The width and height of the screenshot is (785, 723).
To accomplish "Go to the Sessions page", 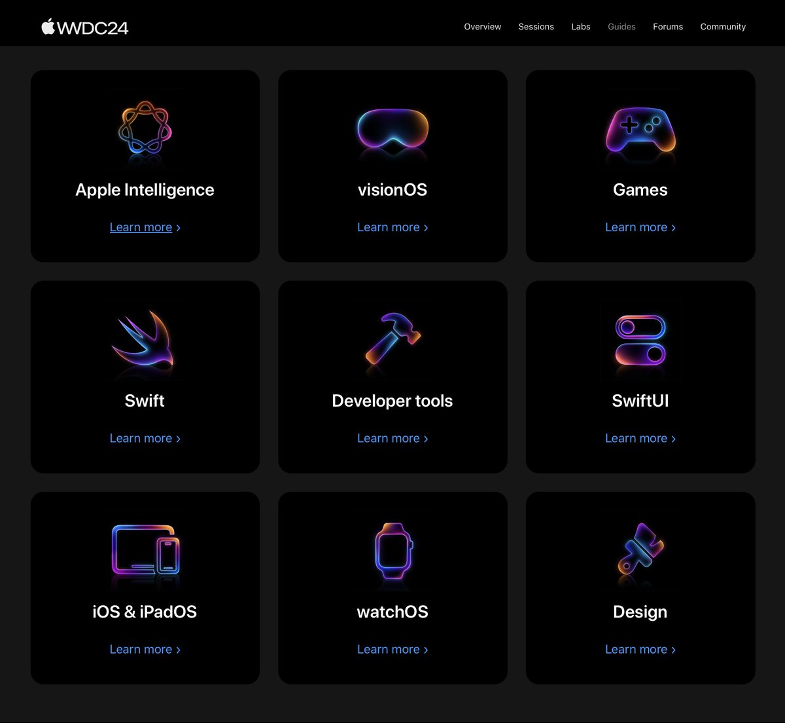I will (x=536, y=27).
